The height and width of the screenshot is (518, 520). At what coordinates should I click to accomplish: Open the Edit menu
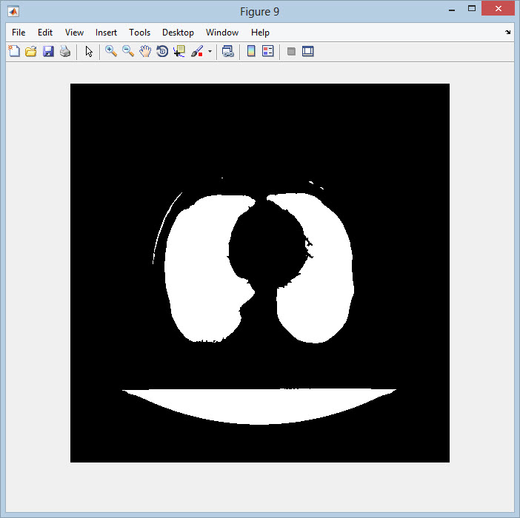tap(45, 33)
